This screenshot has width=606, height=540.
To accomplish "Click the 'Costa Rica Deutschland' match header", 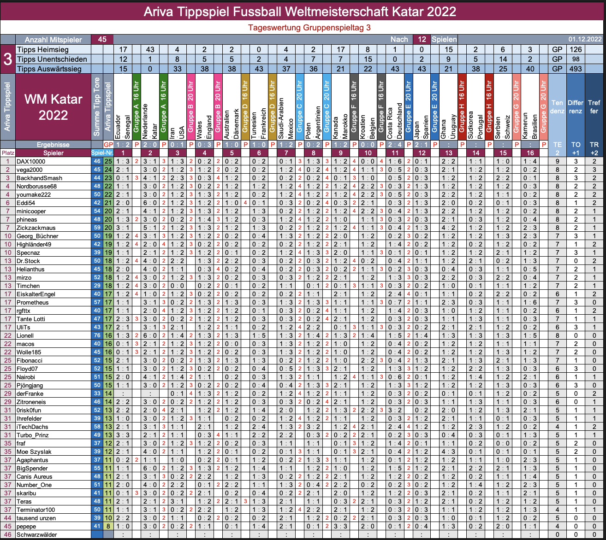I will pos(395,107).
